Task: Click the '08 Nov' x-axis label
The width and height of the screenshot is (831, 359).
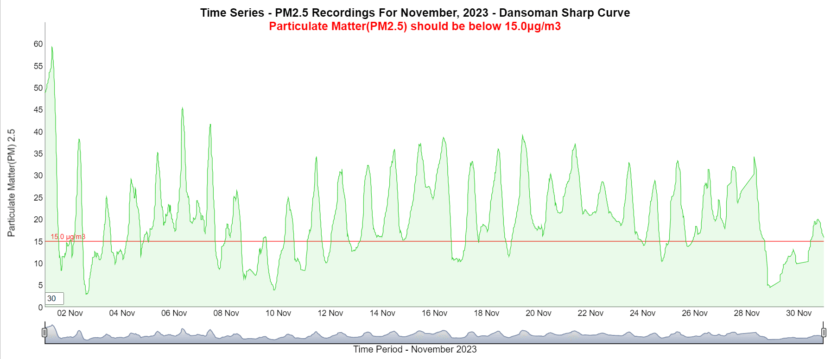Action: (x=226, y=313)
